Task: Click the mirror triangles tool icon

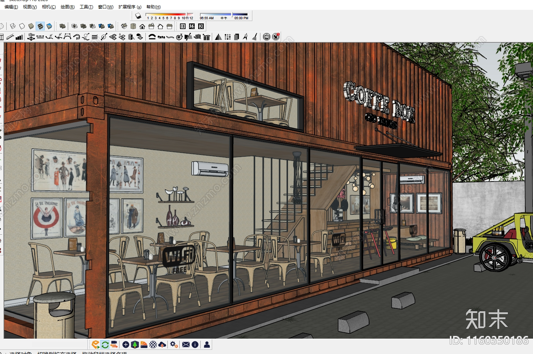Action: point(218,37)
